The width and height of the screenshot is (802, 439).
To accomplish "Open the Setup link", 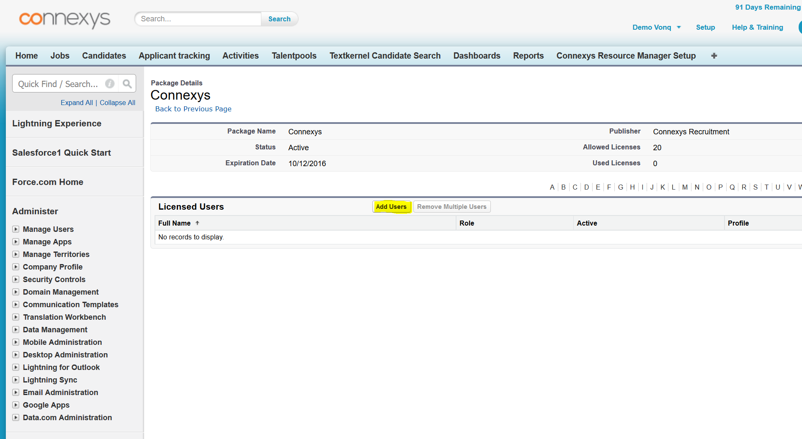I will [x=705, y=27].
